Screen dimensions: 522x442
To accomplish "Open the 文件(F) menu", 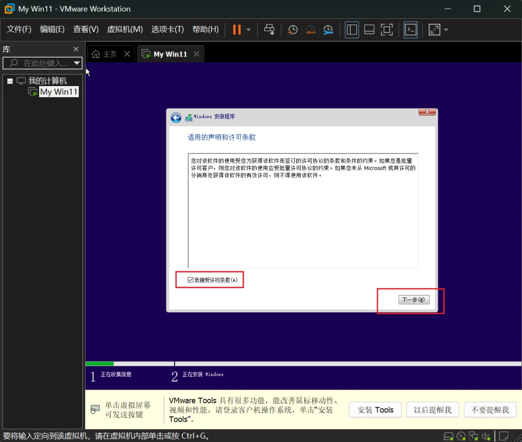I will tap(19, 29).
